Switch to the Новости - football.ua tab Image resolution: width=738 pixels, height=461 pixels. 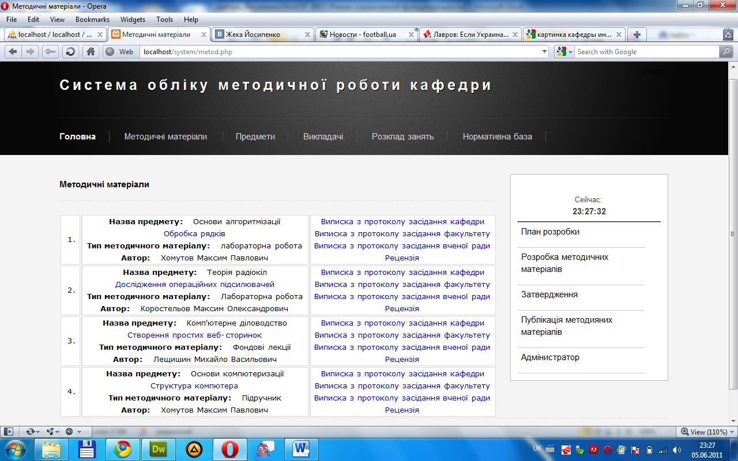[x=362, y=35]
